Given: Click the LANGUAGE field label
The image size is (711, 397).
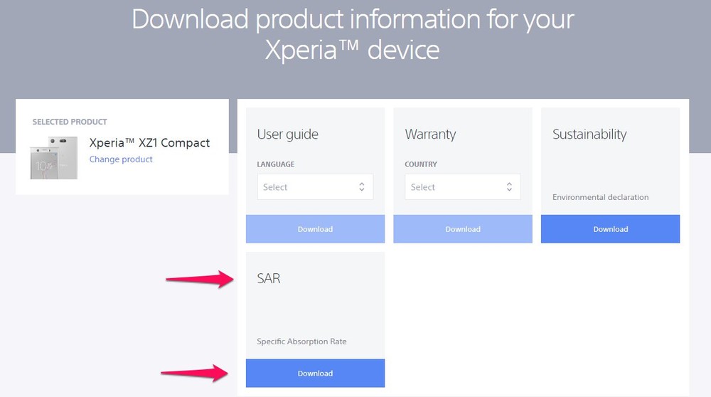Looking at the screenshot, I should coord(276,164).
